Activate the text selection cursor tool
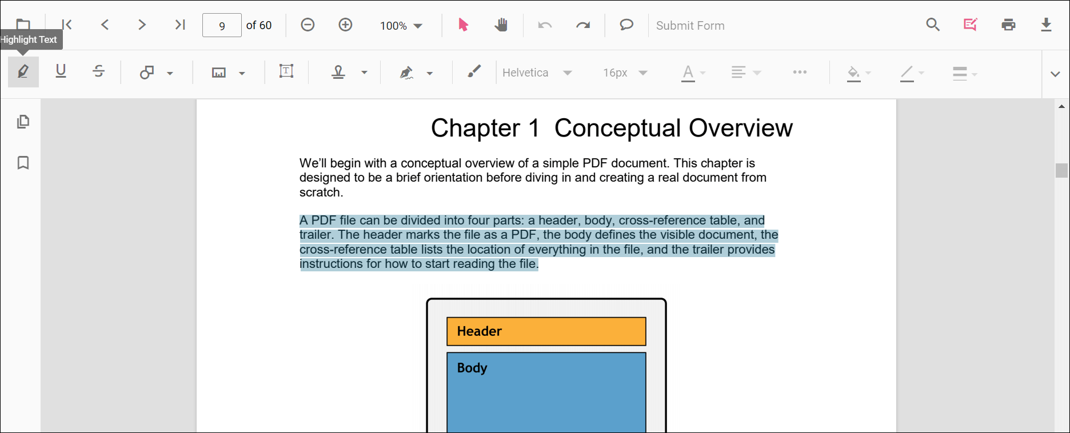Screen dimensions: 1070x433 pos(463,25)
